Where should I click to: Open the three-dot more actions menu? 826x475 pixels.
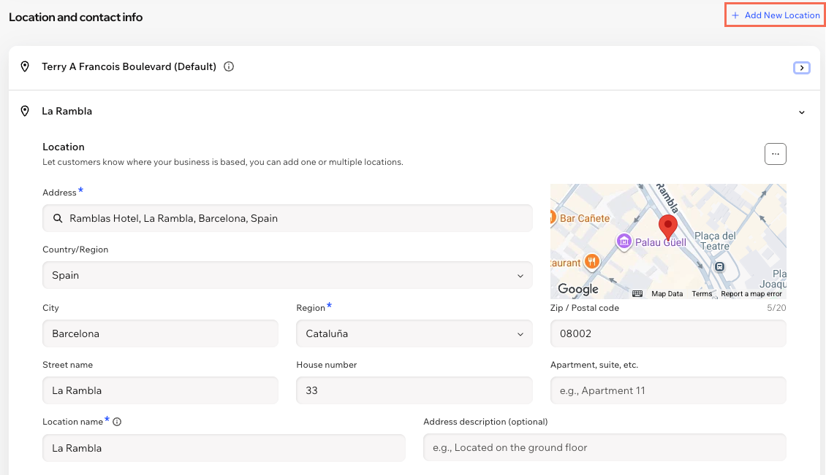tap(776, 154)
